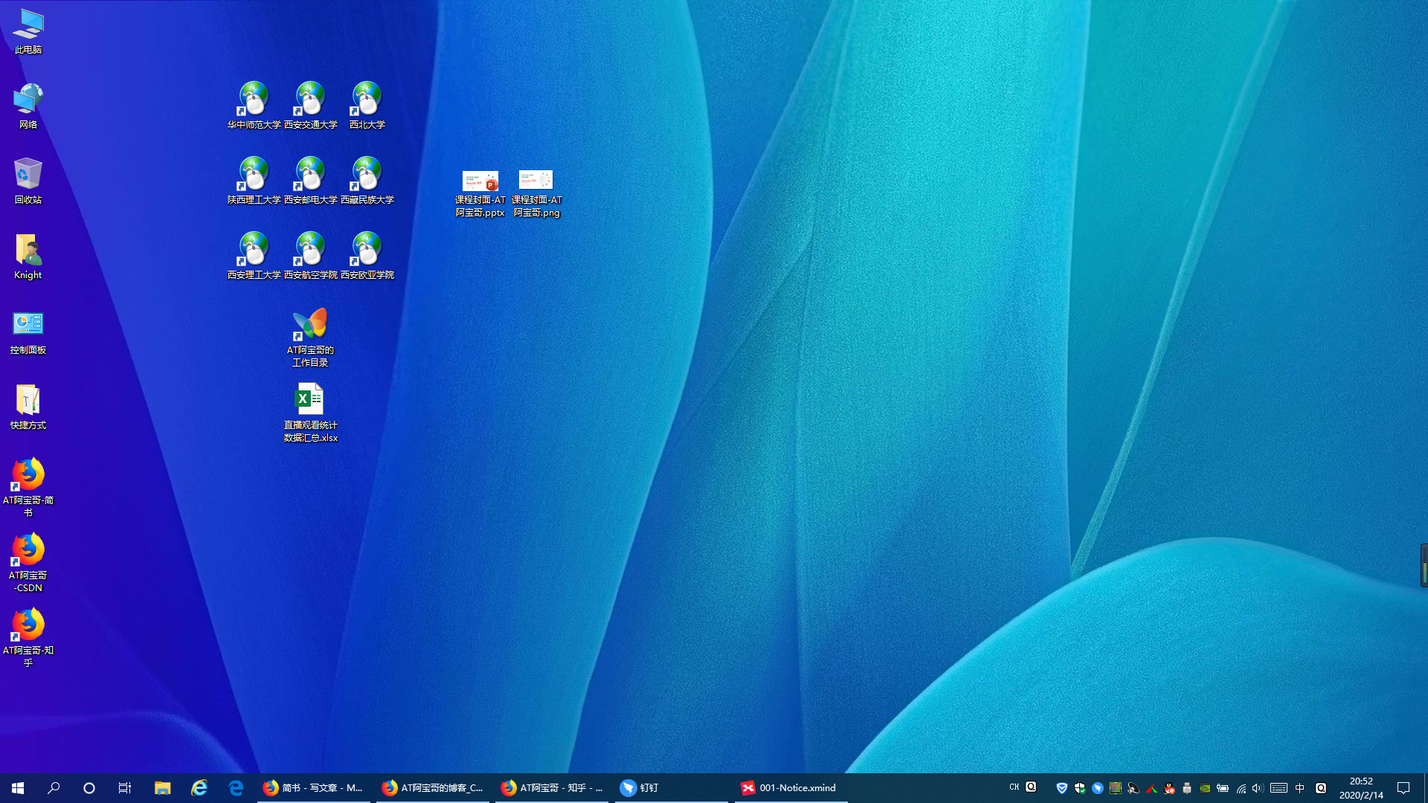
Task: Select the 课程封面-AT阿宝哥.png image file
Action: (x=536, y=193)
